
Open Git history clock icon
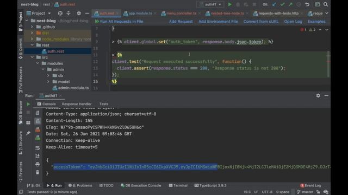299,4
